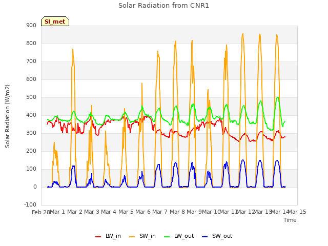Click the SI_met annotation label
This screenshot has height=246, width=328.
point(55,22)
